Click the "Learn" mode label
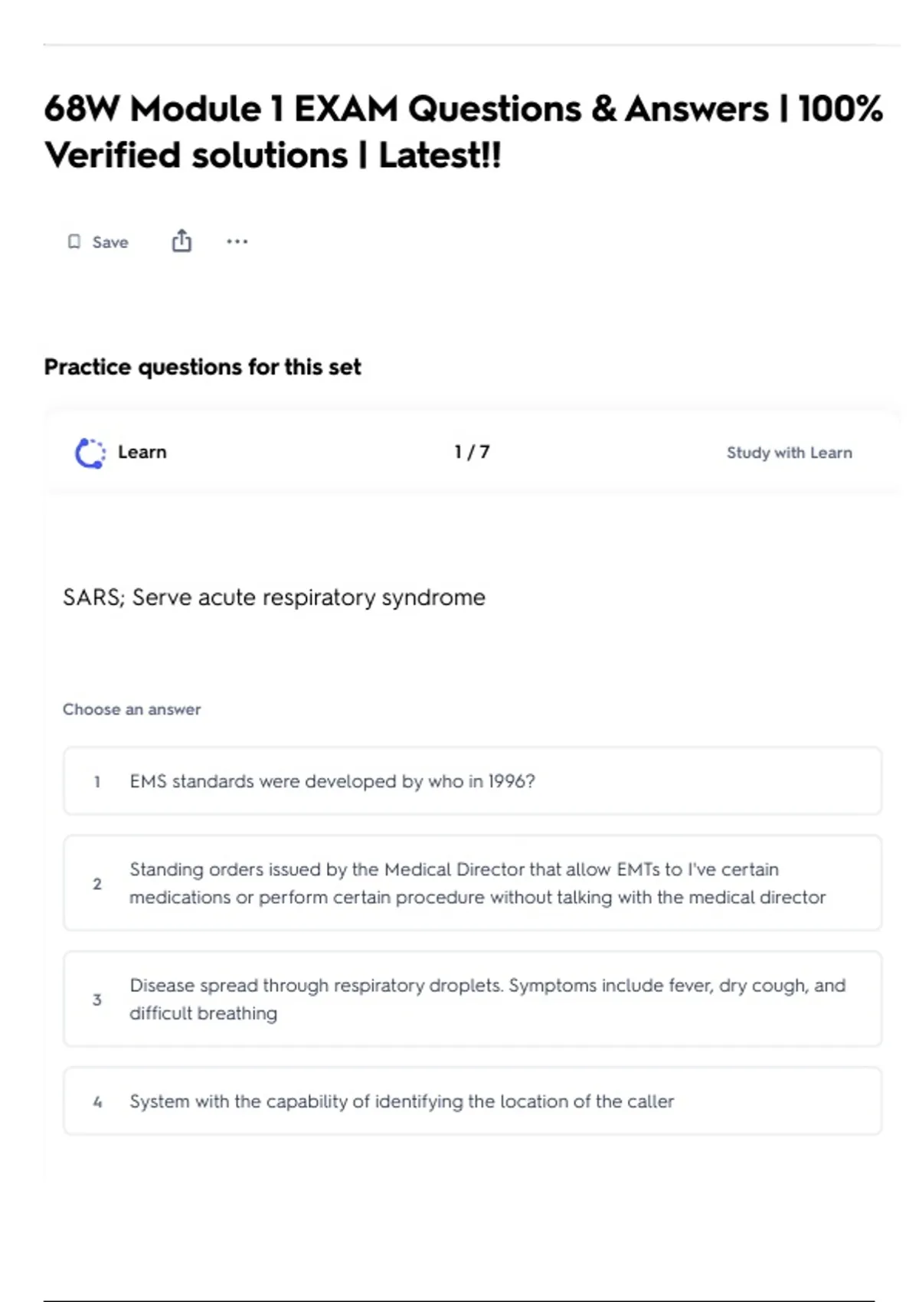Viewport: 919px width, 1302px height. [142, 452]
